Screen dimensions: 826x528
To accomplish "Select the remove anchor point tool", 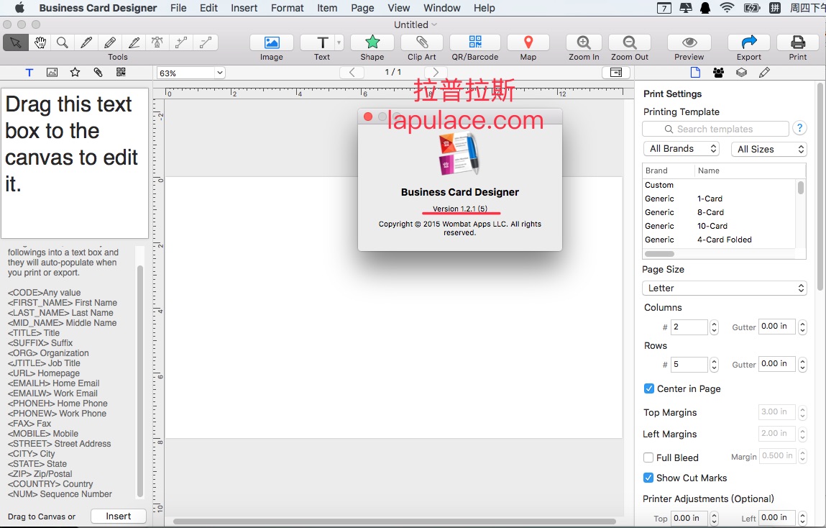I will (x=206, y=42).
